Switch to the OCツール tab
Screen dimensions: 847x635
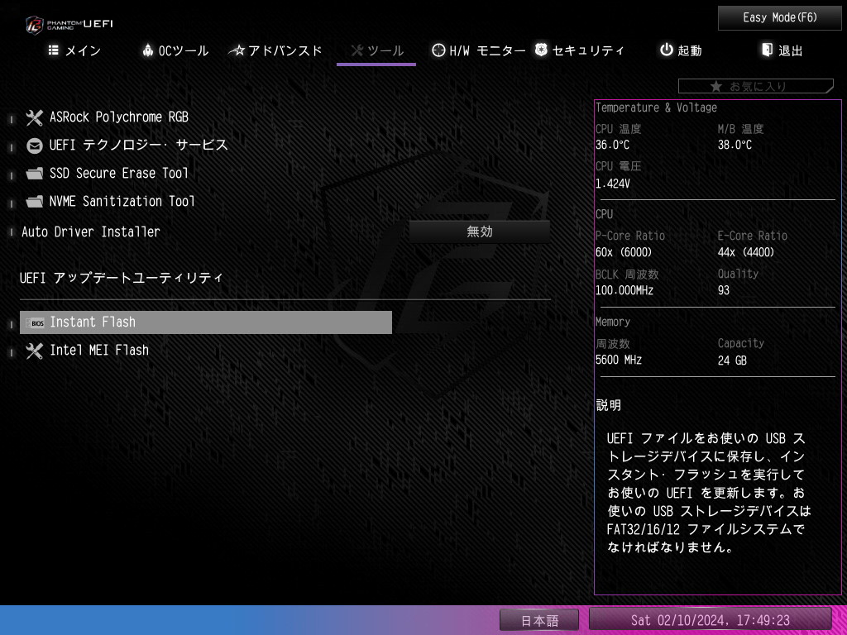coord(175,50)
